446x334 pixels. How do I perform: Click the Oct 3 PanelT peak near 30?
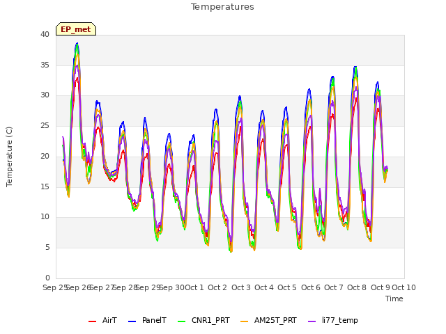[240, 96]
